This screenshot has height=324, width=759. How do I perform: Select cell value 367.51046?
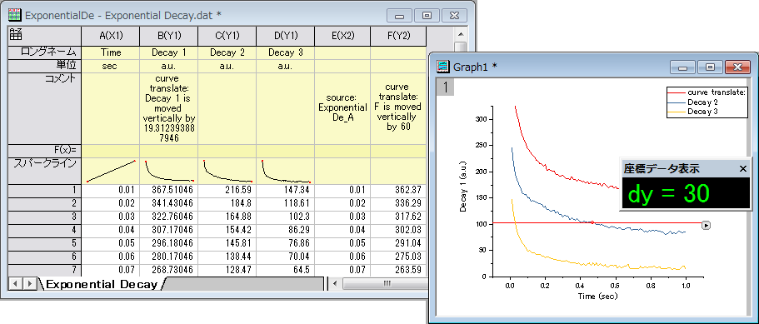point(168,190)
